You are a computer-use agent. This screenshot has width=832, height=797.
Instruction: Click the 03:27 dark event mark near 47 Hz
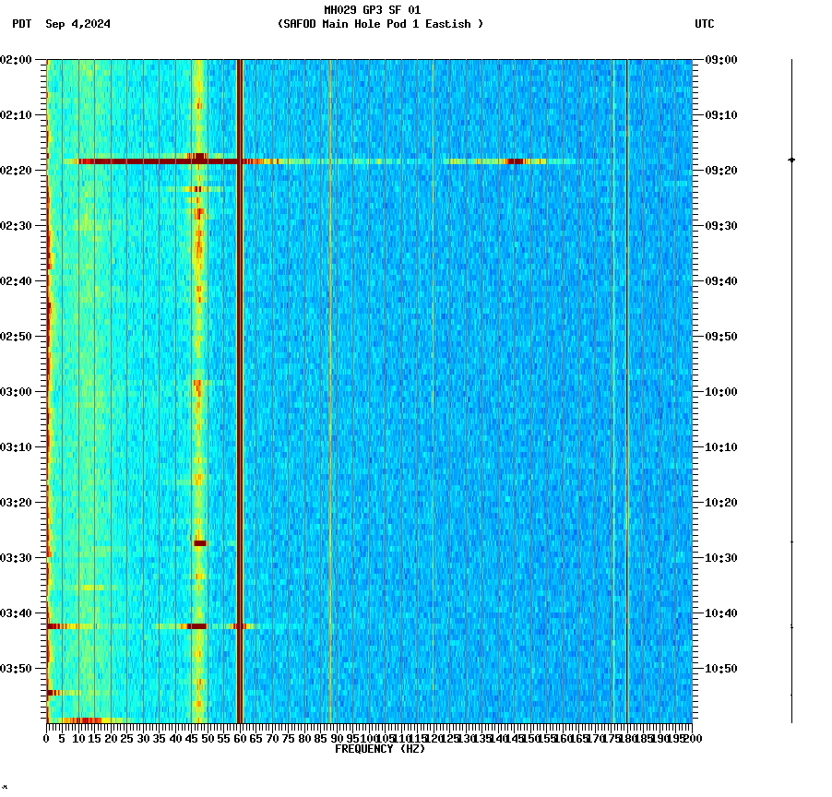point(198,542)
